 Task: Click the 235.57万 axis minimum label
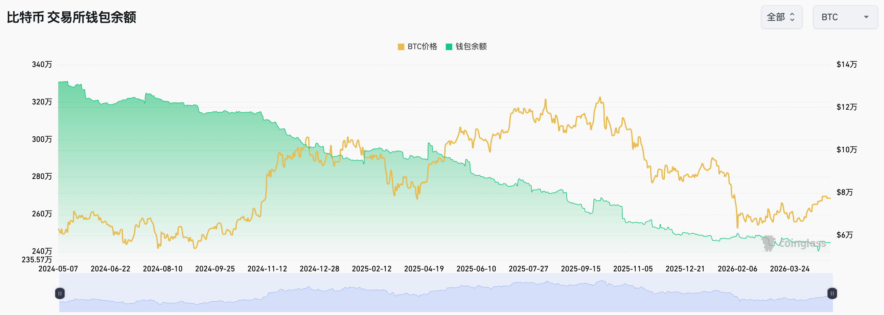pyautogui.click(x=37, y=260)
